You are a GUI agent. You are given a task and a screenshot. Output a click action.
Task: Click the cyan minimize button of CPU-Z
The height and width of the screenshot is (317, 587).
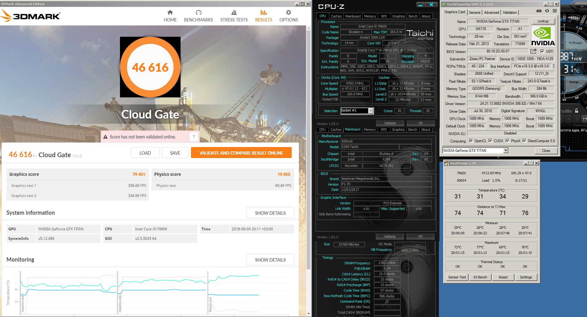(420, 5)
